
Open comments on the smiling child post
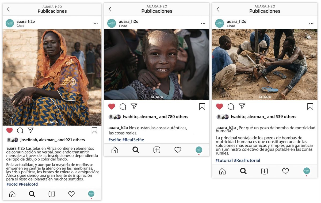click(123, 107)
